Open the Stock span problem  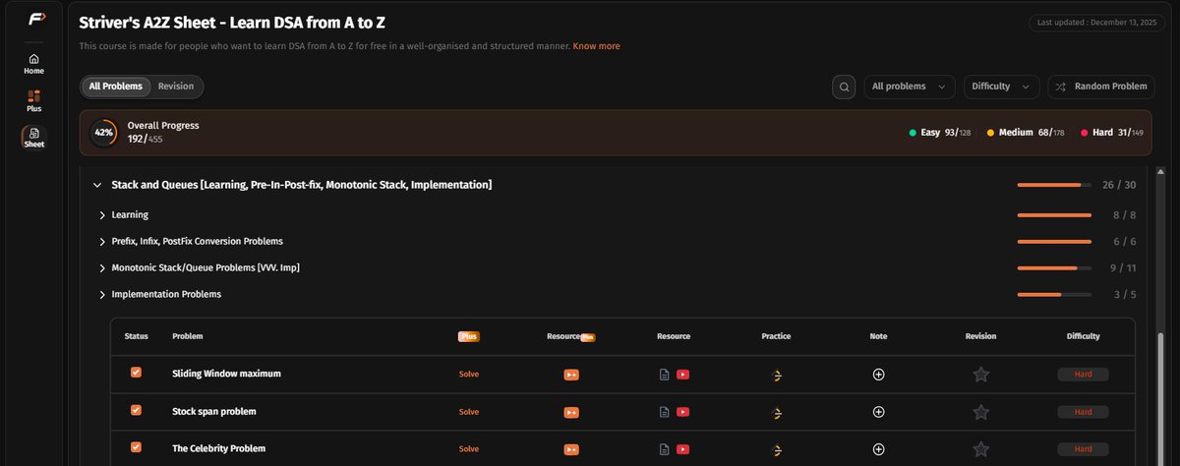[213, 412]
